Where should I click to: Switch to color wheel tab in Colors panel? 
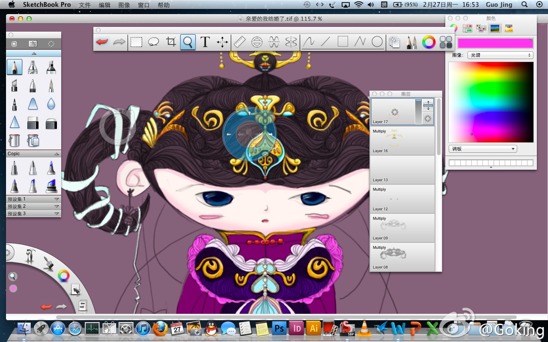click(x=454, y=28)
